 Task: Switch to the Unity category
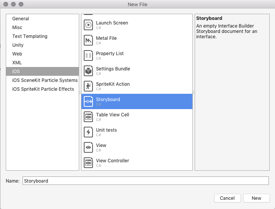click(x=42, y=45)
